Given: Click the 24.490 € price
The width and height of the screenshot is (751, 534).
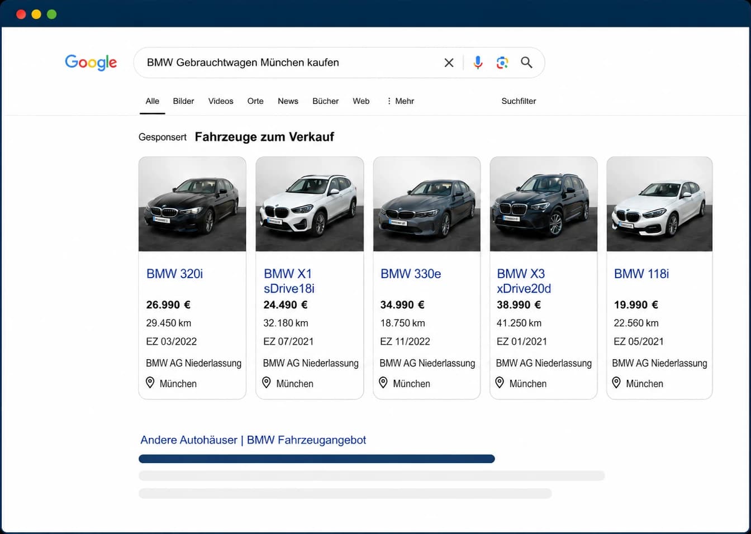Looking at the screenshot, I should pos(286,305).
